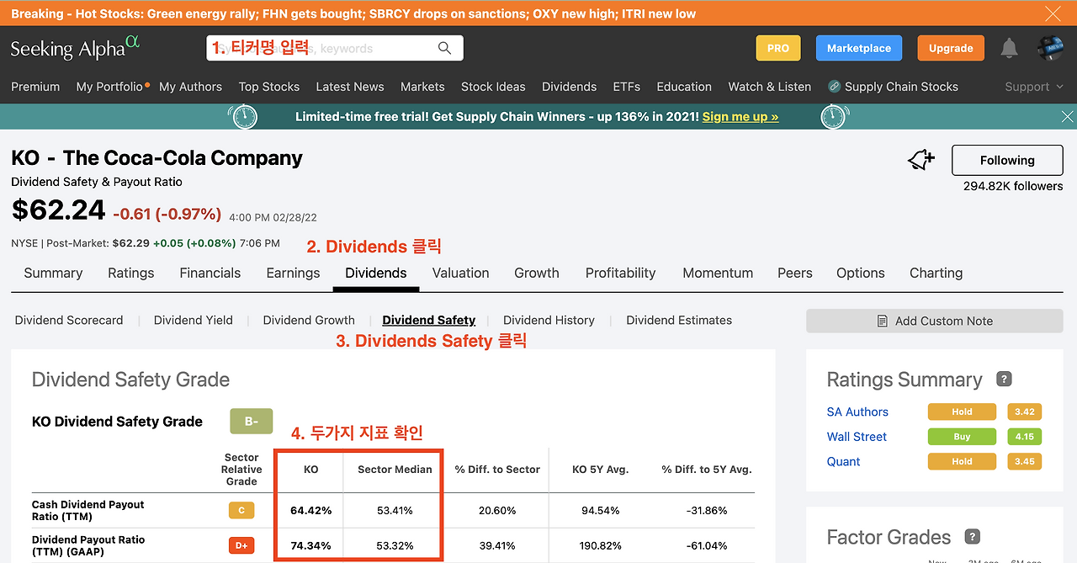Switch to the Valuation tab
This screenshot has height=563, width=1077.
click(460, 273)
